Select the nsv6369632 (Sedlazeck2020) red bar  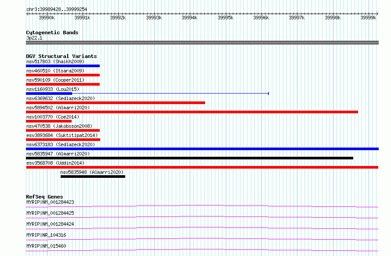coord(116,103)
